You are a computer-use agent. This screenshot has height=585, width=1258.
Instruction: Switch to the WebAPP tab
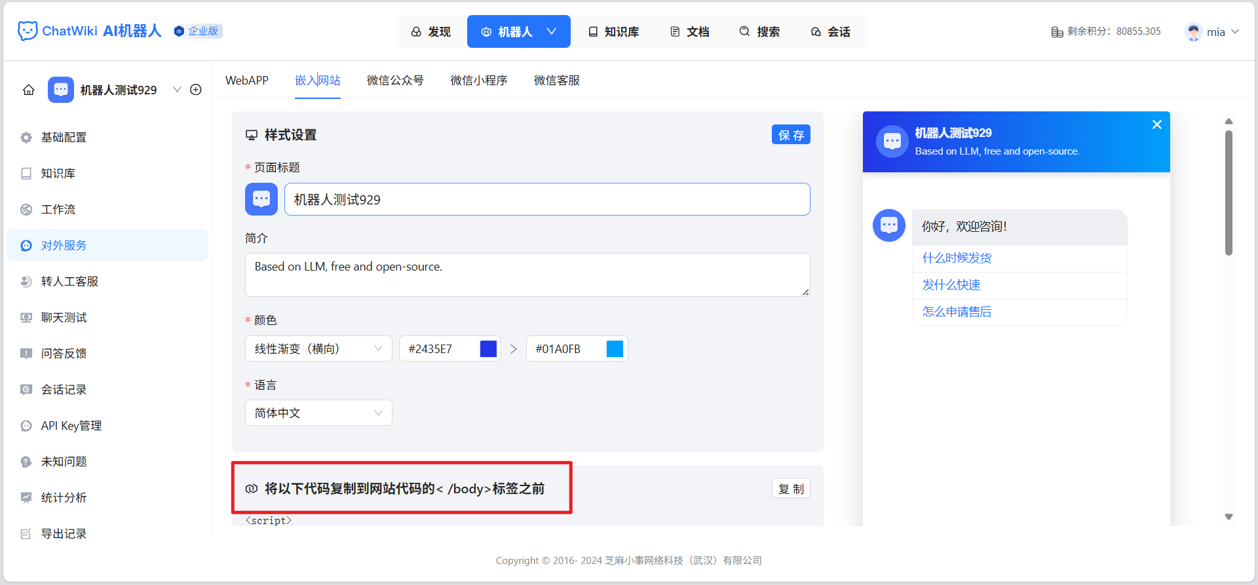click(247, 80)
